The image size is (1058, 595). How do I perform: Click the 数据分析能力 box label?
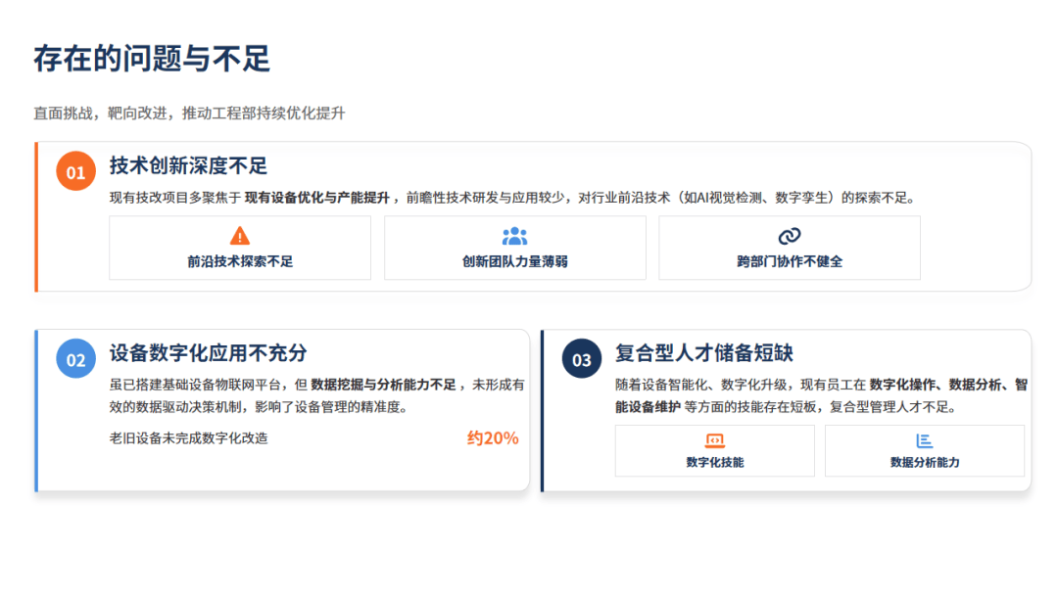[x=924, y=462]
